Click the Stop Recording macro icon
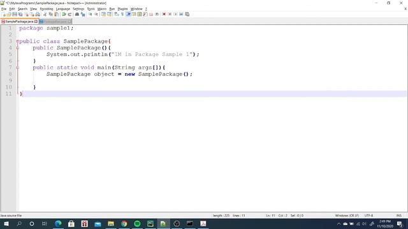The height and width of the screenshot is (229, 408). [170, 14]
